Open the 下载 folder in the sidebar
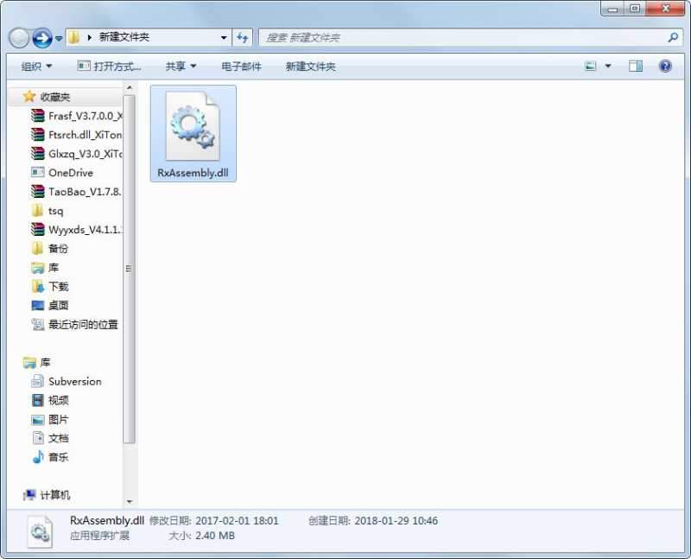691x559 pixels. click(59, 287)
